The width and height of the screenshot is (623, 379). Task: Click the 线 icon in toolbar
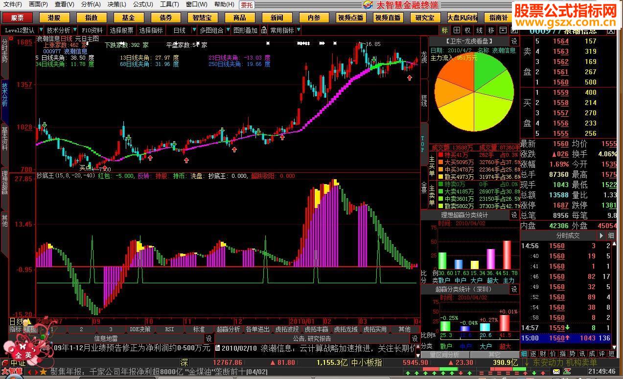coord(478,30)
